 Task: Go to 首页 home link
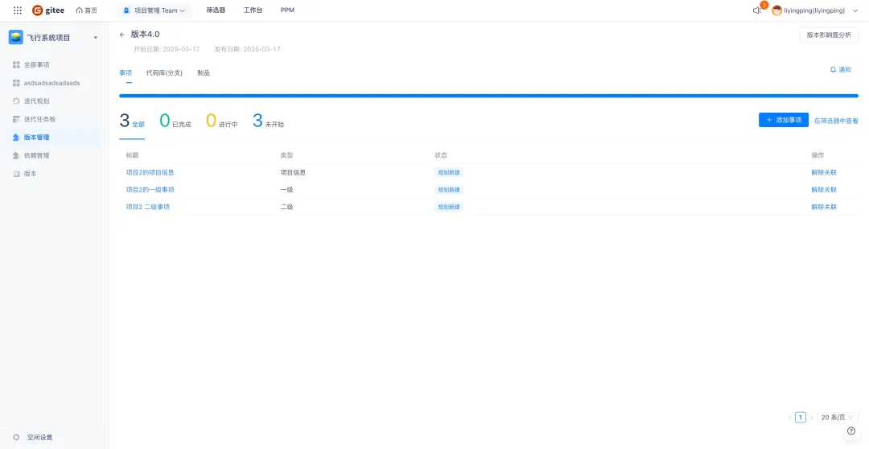tap(86, 10)
